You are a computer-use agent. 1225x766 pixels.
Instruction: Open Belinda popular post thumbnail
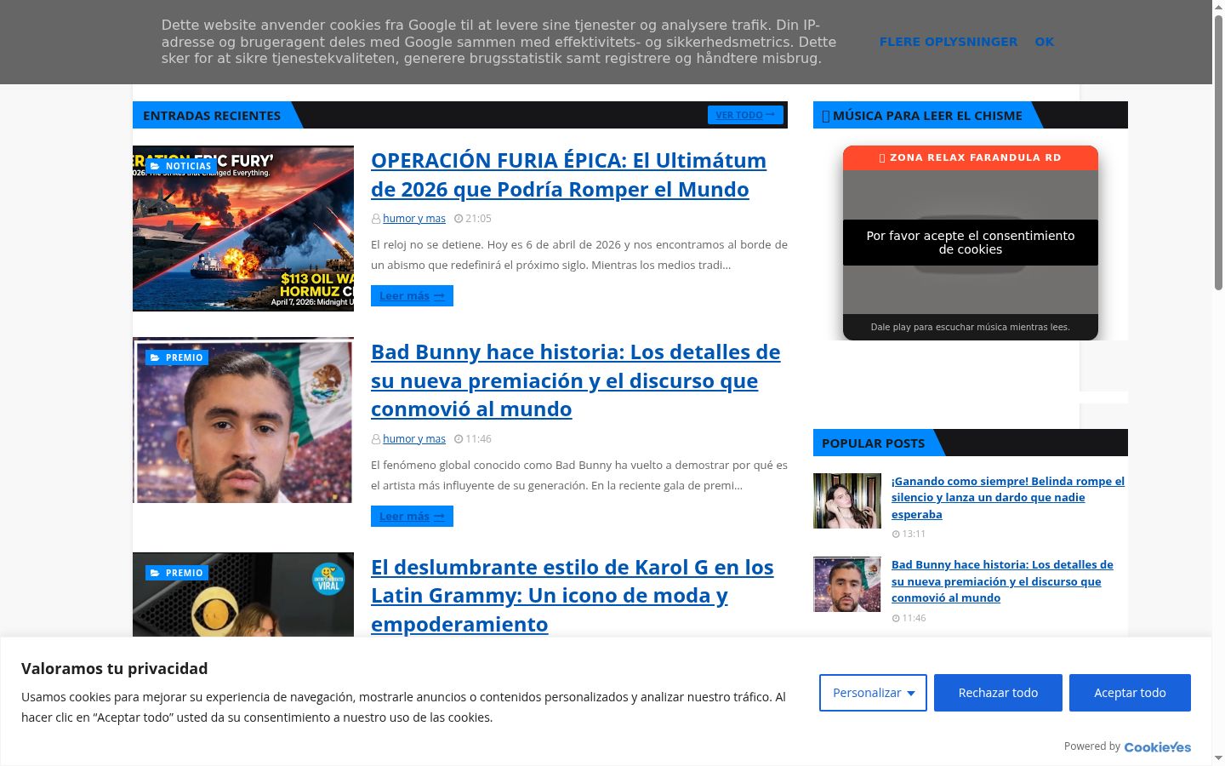[847, 500]
